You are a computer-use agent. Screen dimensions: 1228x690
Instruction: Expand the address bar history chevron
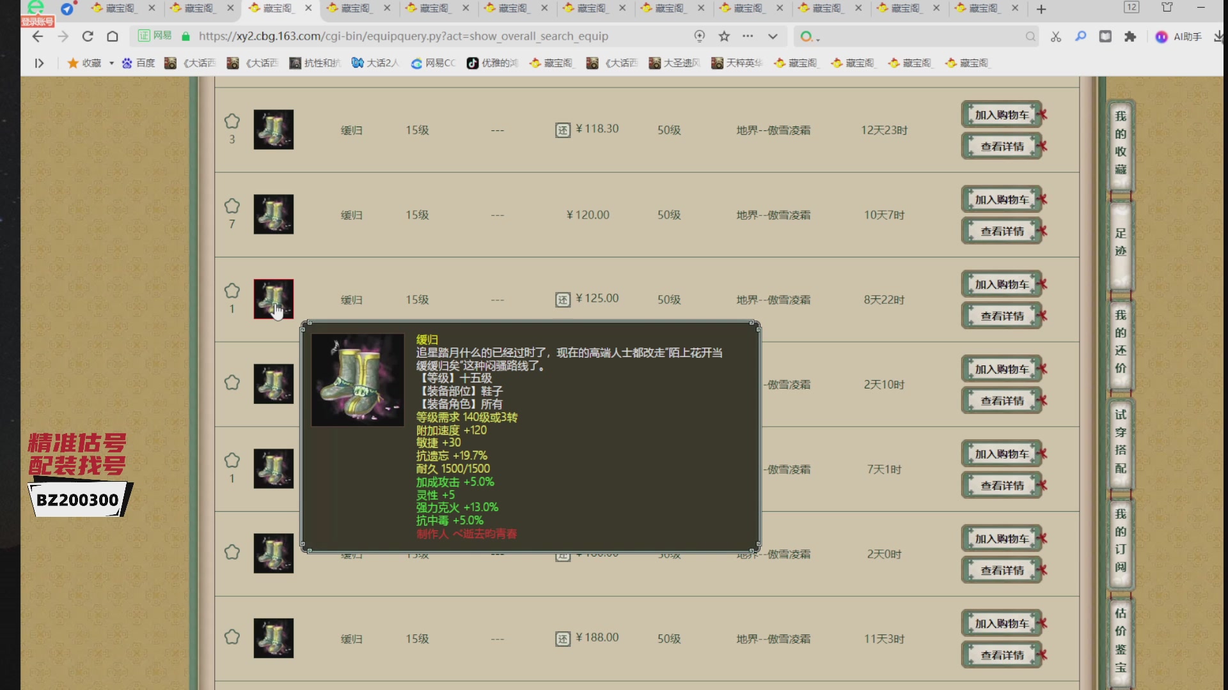(x=773, y=36)
